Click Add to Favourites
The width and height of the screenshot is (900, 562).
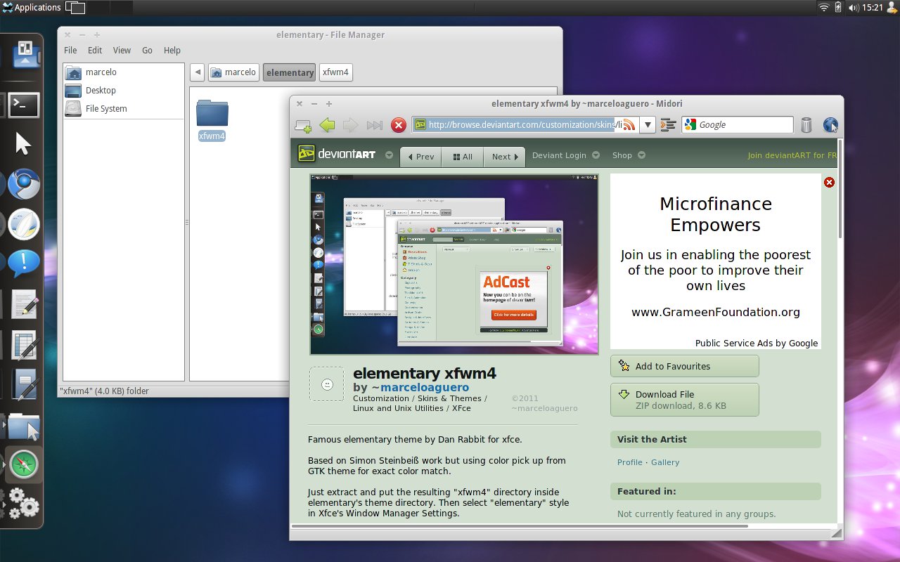click(684, 366)
